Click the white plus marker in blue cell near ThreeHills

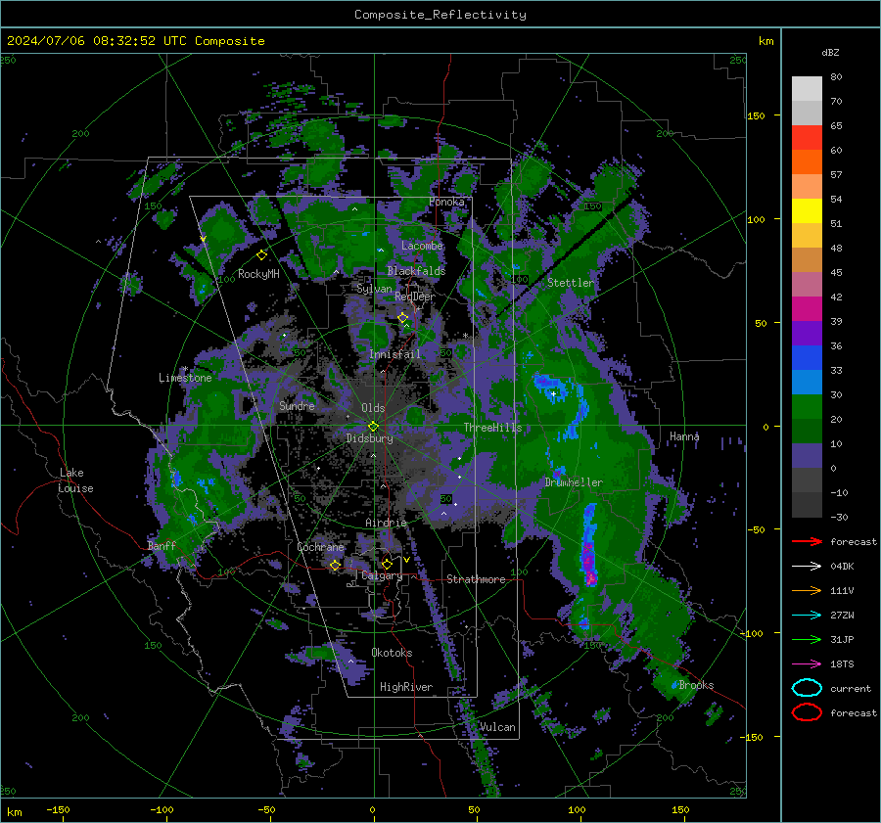[x=553, y=393]
